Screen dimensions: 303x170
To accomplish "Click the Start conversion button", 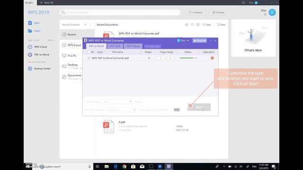I will 199,107.
